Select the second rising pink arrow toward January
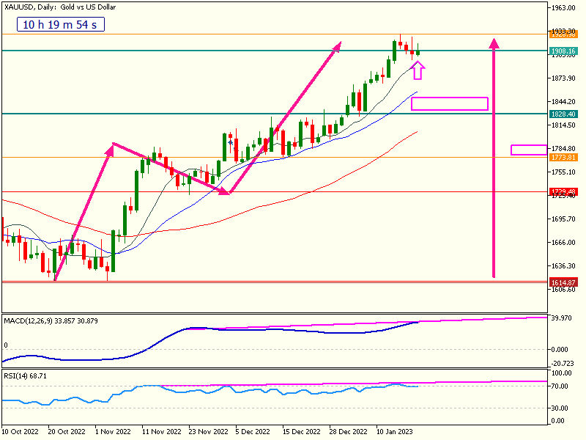Viewport: 586px width, 440px height. (284, 119)
